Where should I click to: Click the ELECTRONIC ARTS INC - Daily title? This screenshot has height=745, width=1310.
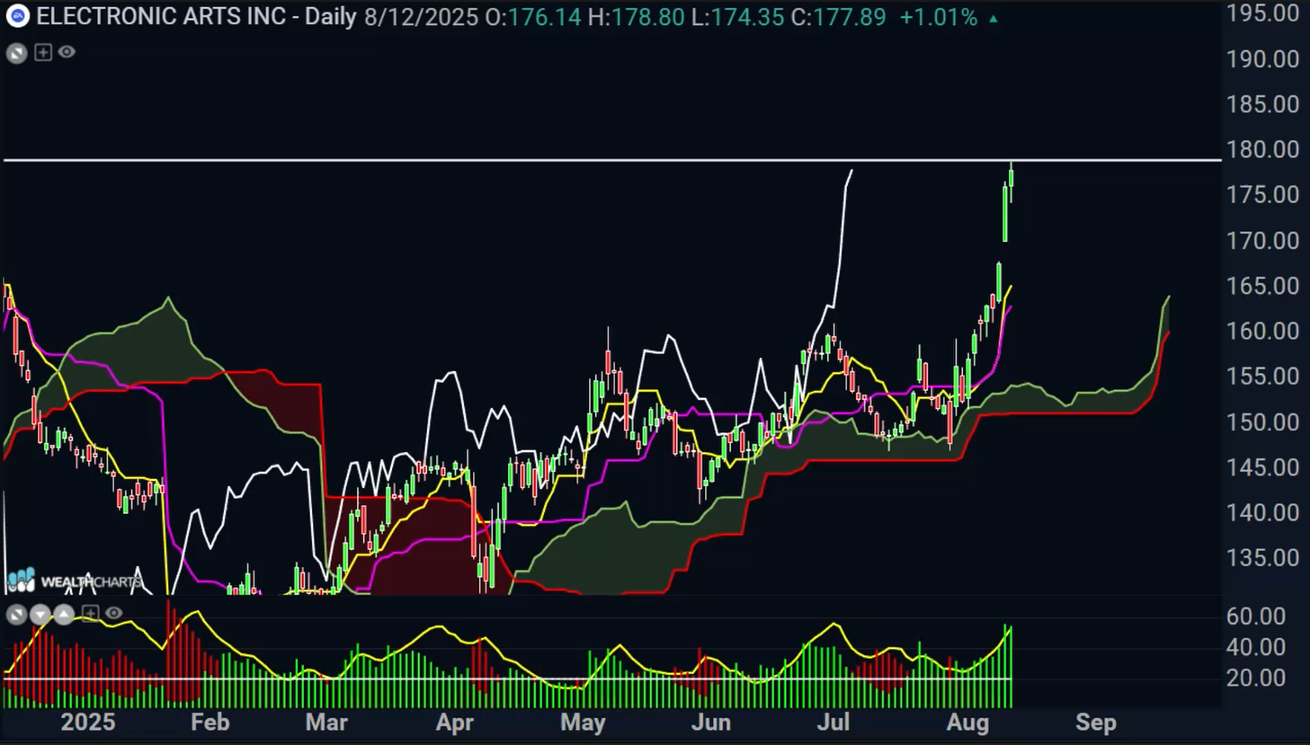click(x=196, y=16)
